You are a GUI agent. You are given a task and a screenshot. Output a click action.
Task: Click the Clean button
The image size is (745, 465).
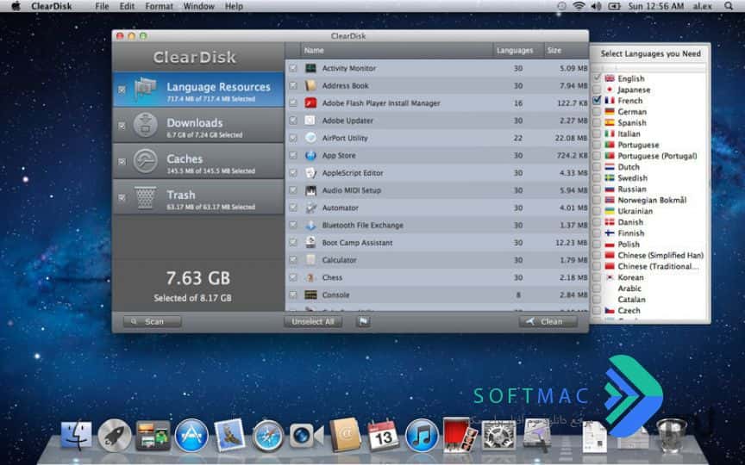pyautogui.click(x=548, y=322)
